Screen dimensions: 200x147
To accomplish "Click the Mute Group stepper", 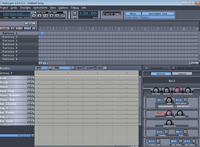I will (185, 100).
